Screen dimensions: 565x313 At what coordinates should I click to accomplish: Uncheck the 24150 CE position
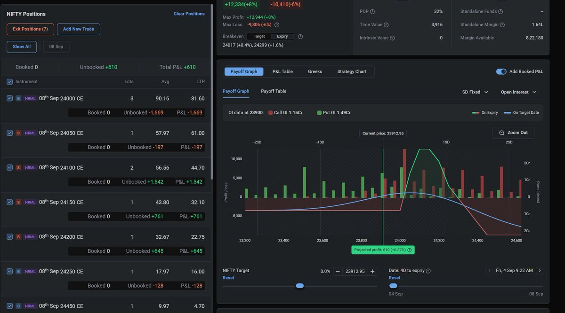click(10, 202)
